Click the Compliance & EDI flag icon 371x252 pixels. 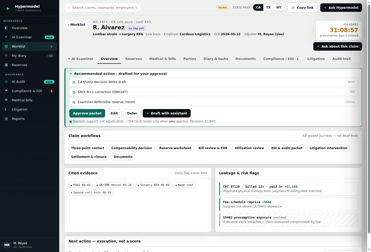coord(6,91)
